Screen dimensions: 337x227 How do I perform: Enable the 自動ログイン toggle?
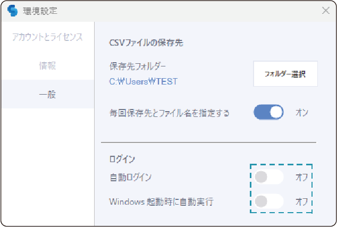click(268, 177)
